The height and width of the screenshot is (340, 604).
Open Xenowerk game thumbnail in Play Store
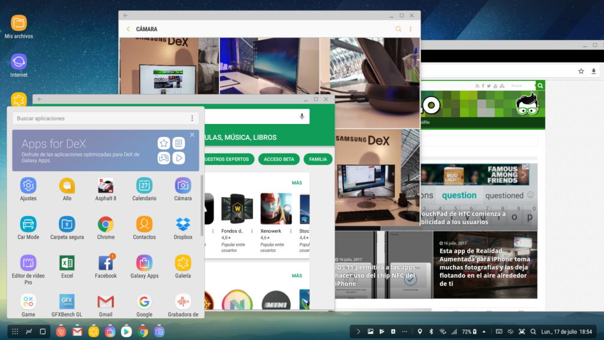[x=276, y=209]
